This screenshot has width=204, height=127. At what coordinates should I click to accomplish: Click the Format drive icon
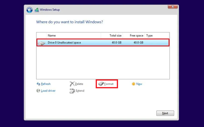click(x=101, y=84)
